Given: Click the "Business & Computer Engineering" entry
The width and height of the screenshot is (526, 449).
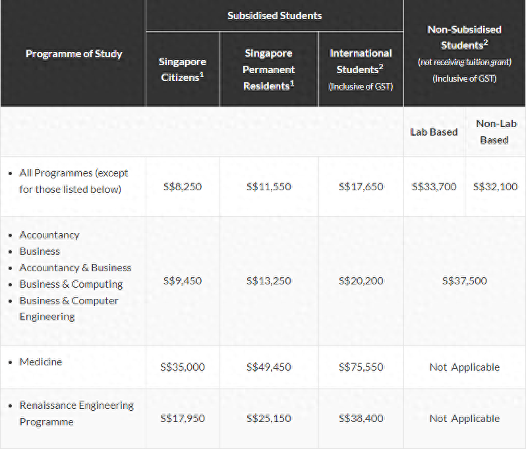Looking at the screenshot, I should click(x=69, y=309).
